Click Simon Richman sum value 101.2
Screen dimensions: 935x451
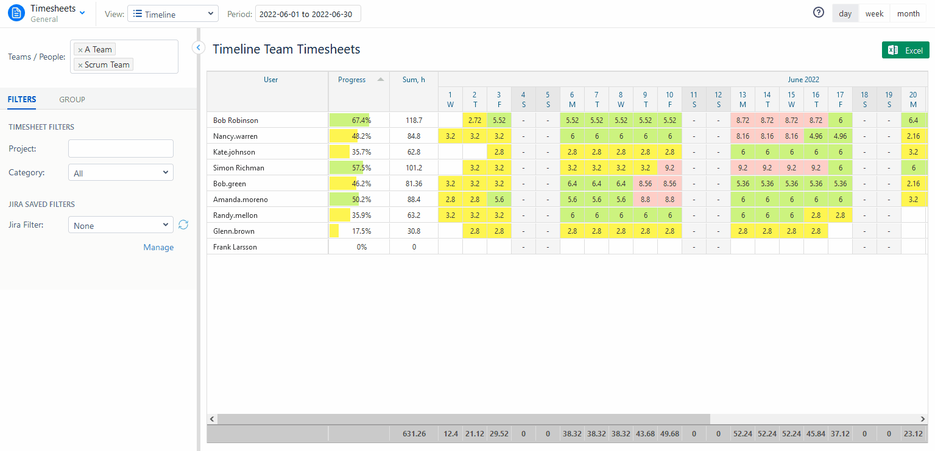click(x=414, y=167)
